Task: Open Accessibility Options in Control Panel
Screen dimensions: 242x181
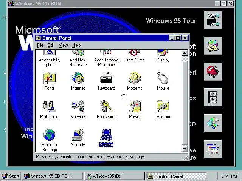Action: 50,58
